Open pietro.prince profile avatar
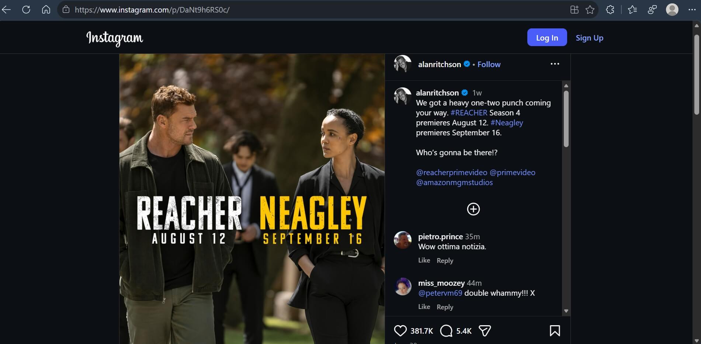 point(402,240)
